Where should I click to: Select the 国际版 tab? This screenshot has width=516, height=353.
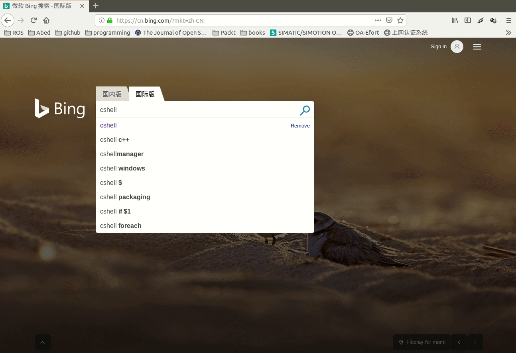(145, 94)
